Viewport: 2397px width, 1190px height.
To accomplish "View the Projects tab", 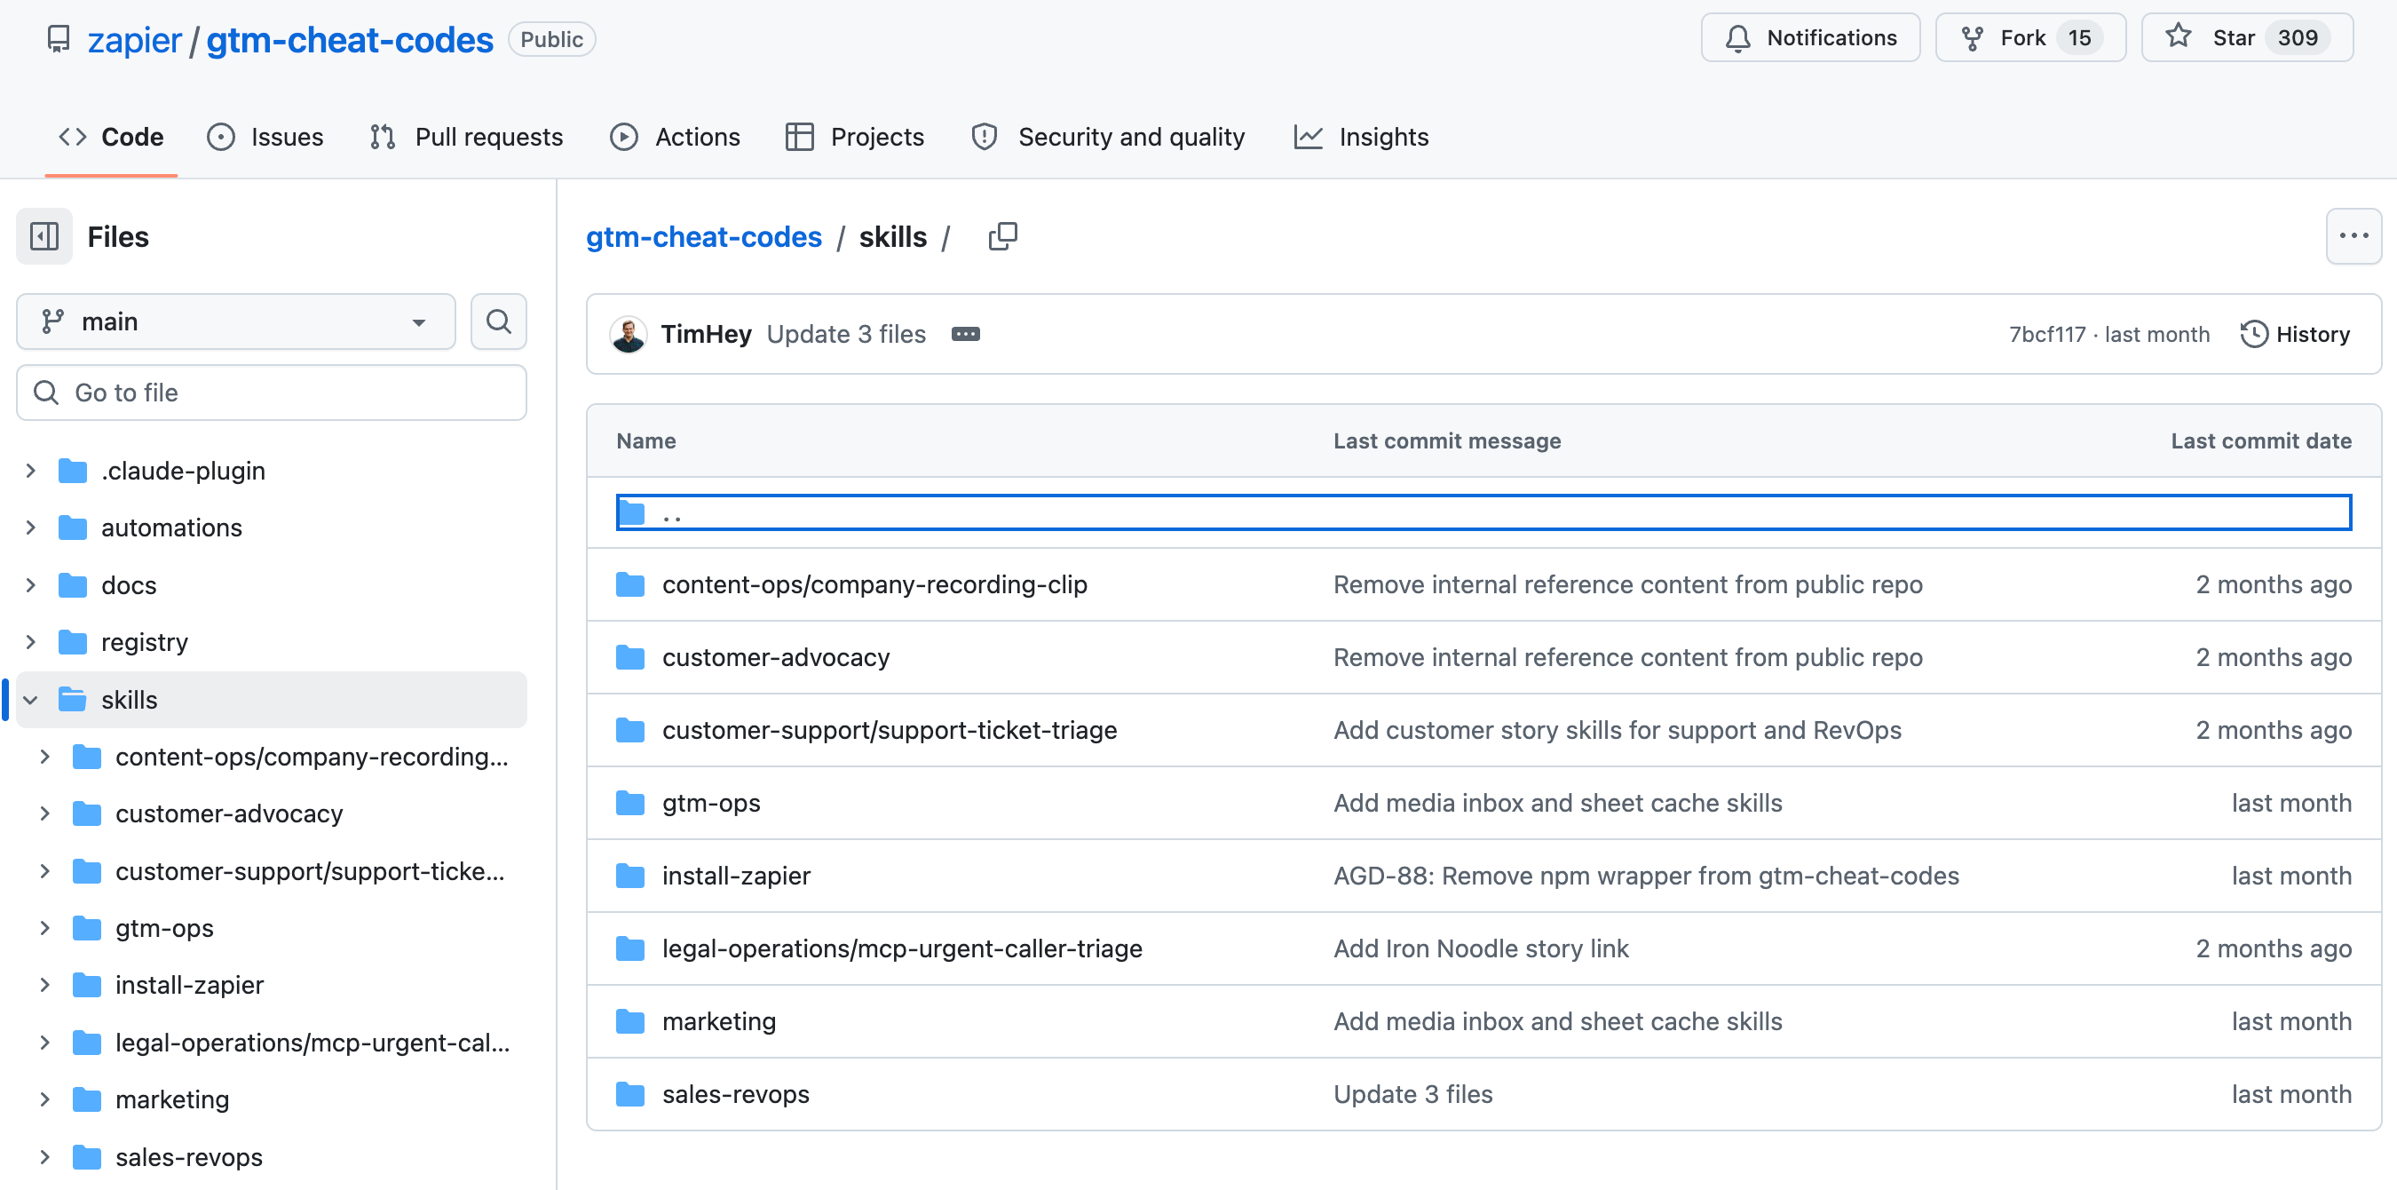I will coord(854,137).
